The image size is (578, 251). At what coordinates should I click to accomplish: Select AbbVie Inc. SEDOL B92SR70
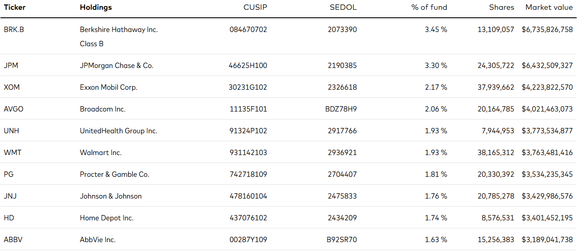pos(341,240)
